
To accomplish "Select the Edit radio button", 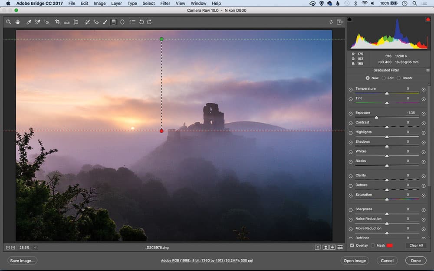I will click(384, 78).
